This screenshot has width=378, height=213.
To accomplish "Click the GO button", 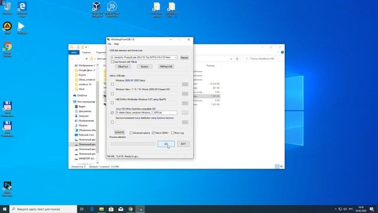I will (x=166, y=144).
